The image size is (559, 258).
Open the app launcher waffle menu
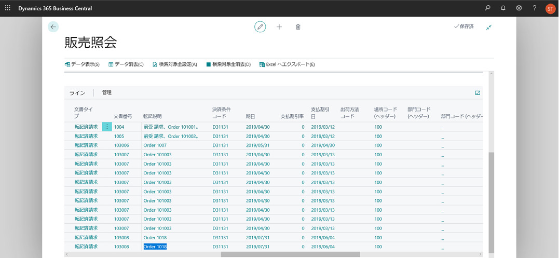pyautogui.click(x=7, y=8)
